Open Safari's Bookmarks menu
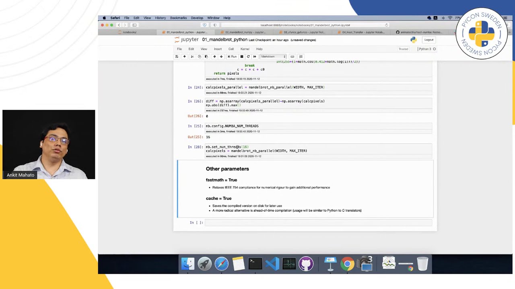 (x=178, y=18)
